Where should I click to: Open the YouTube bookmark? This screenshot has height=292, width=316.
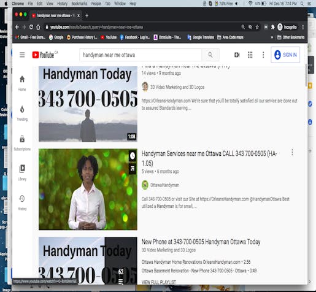click(109, 37)
